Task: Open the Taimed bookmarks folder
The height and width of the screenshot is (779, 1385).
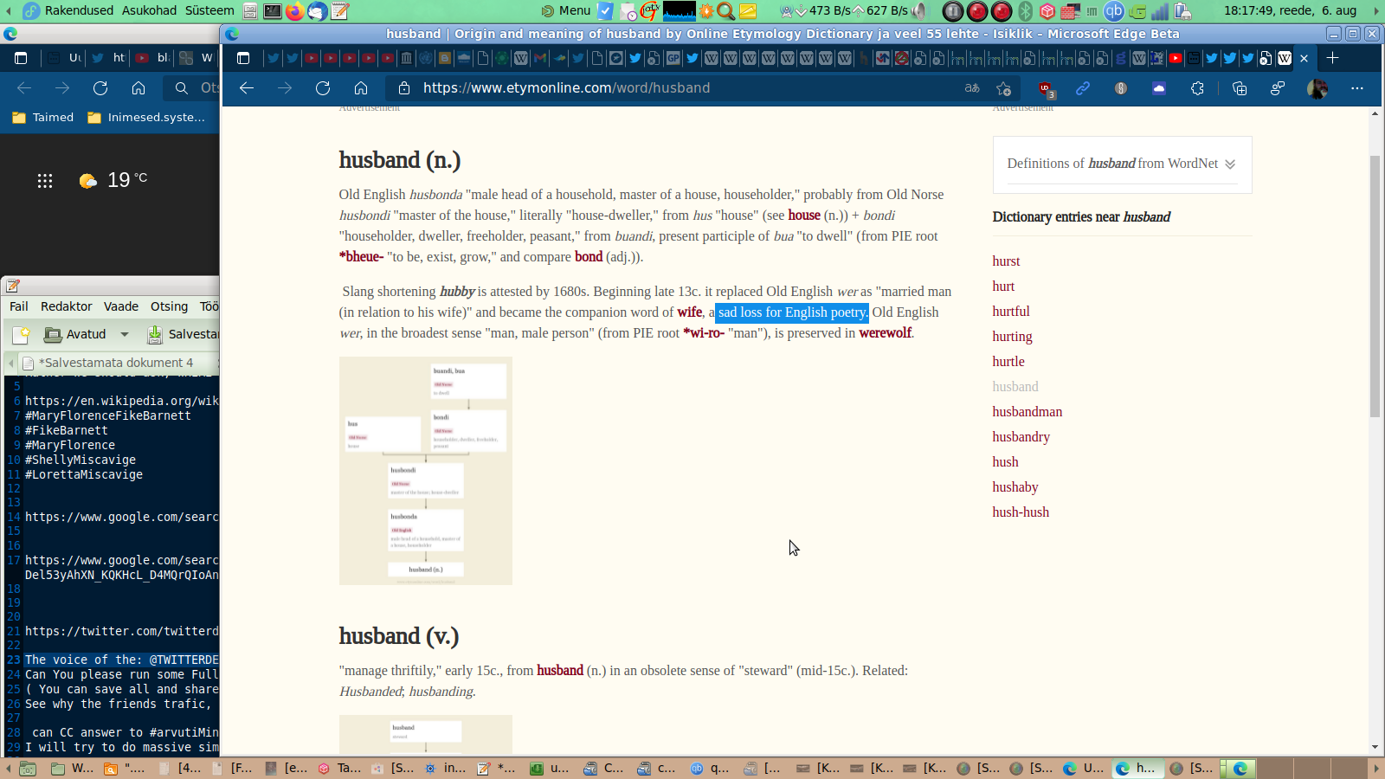Action: (43, 118)
